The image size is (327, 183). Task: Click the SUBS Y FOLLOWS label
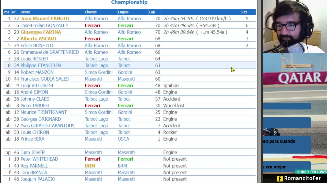[x=312, y=172]
